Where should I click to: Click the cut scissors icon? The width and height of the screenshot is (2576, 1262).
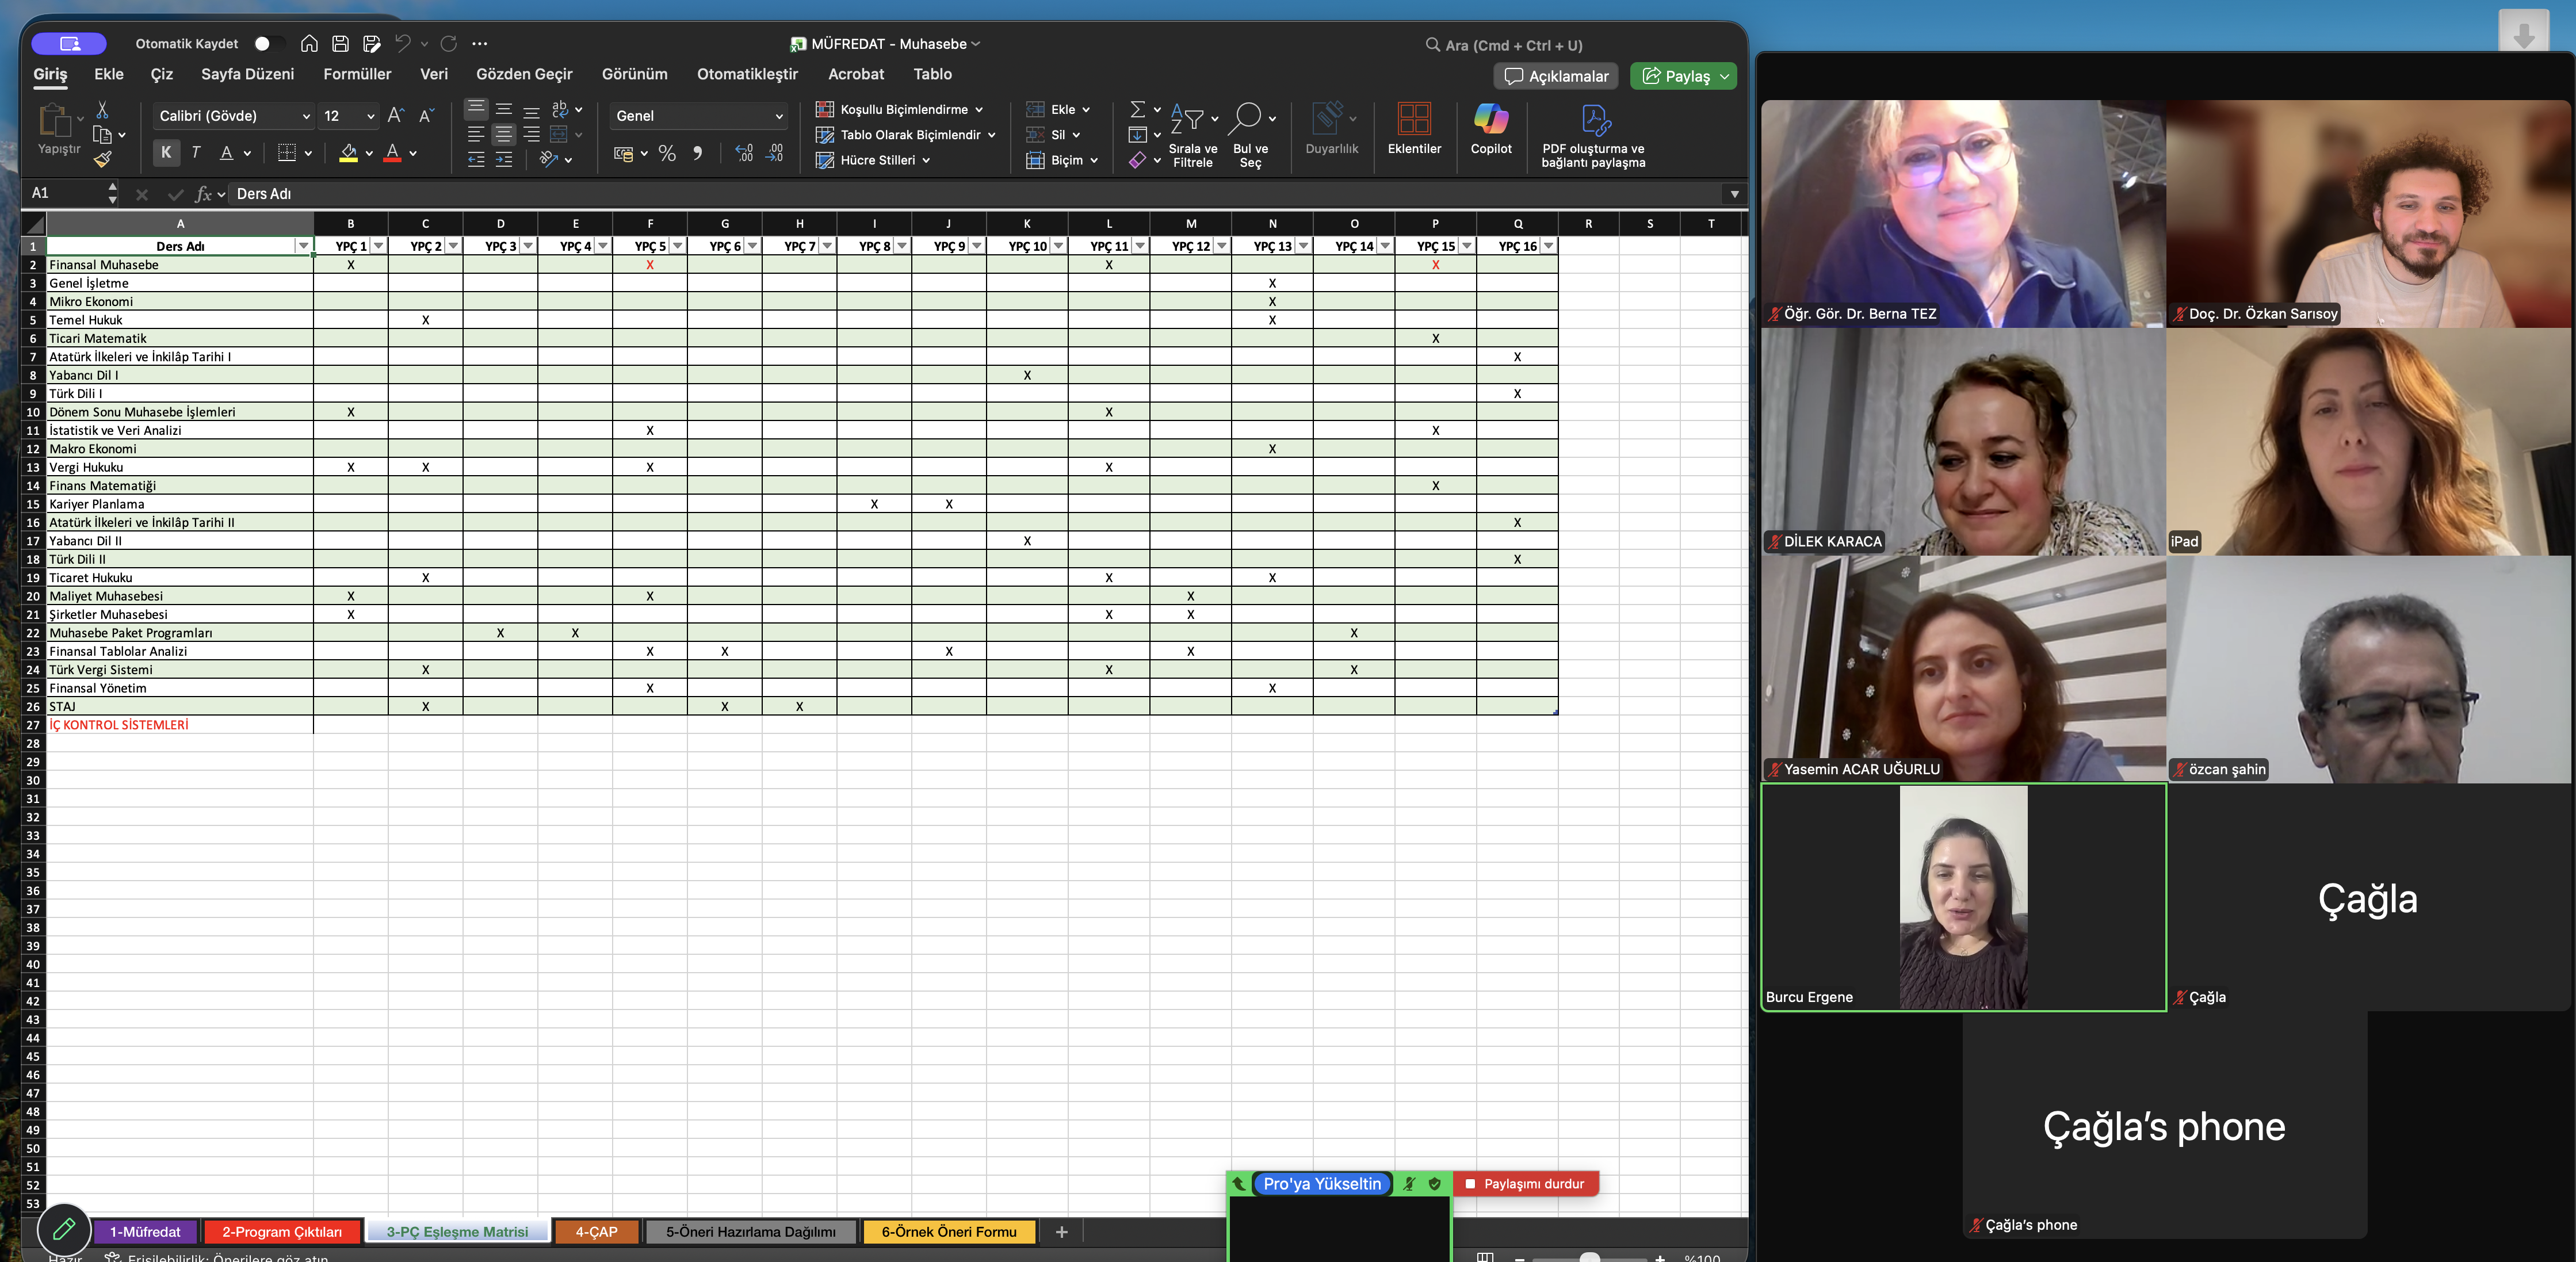pos(102,109)
